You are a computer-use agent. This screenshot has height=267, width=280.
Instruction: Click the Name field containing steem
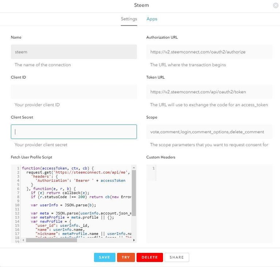pyautogui.click(x=74, y=52)
